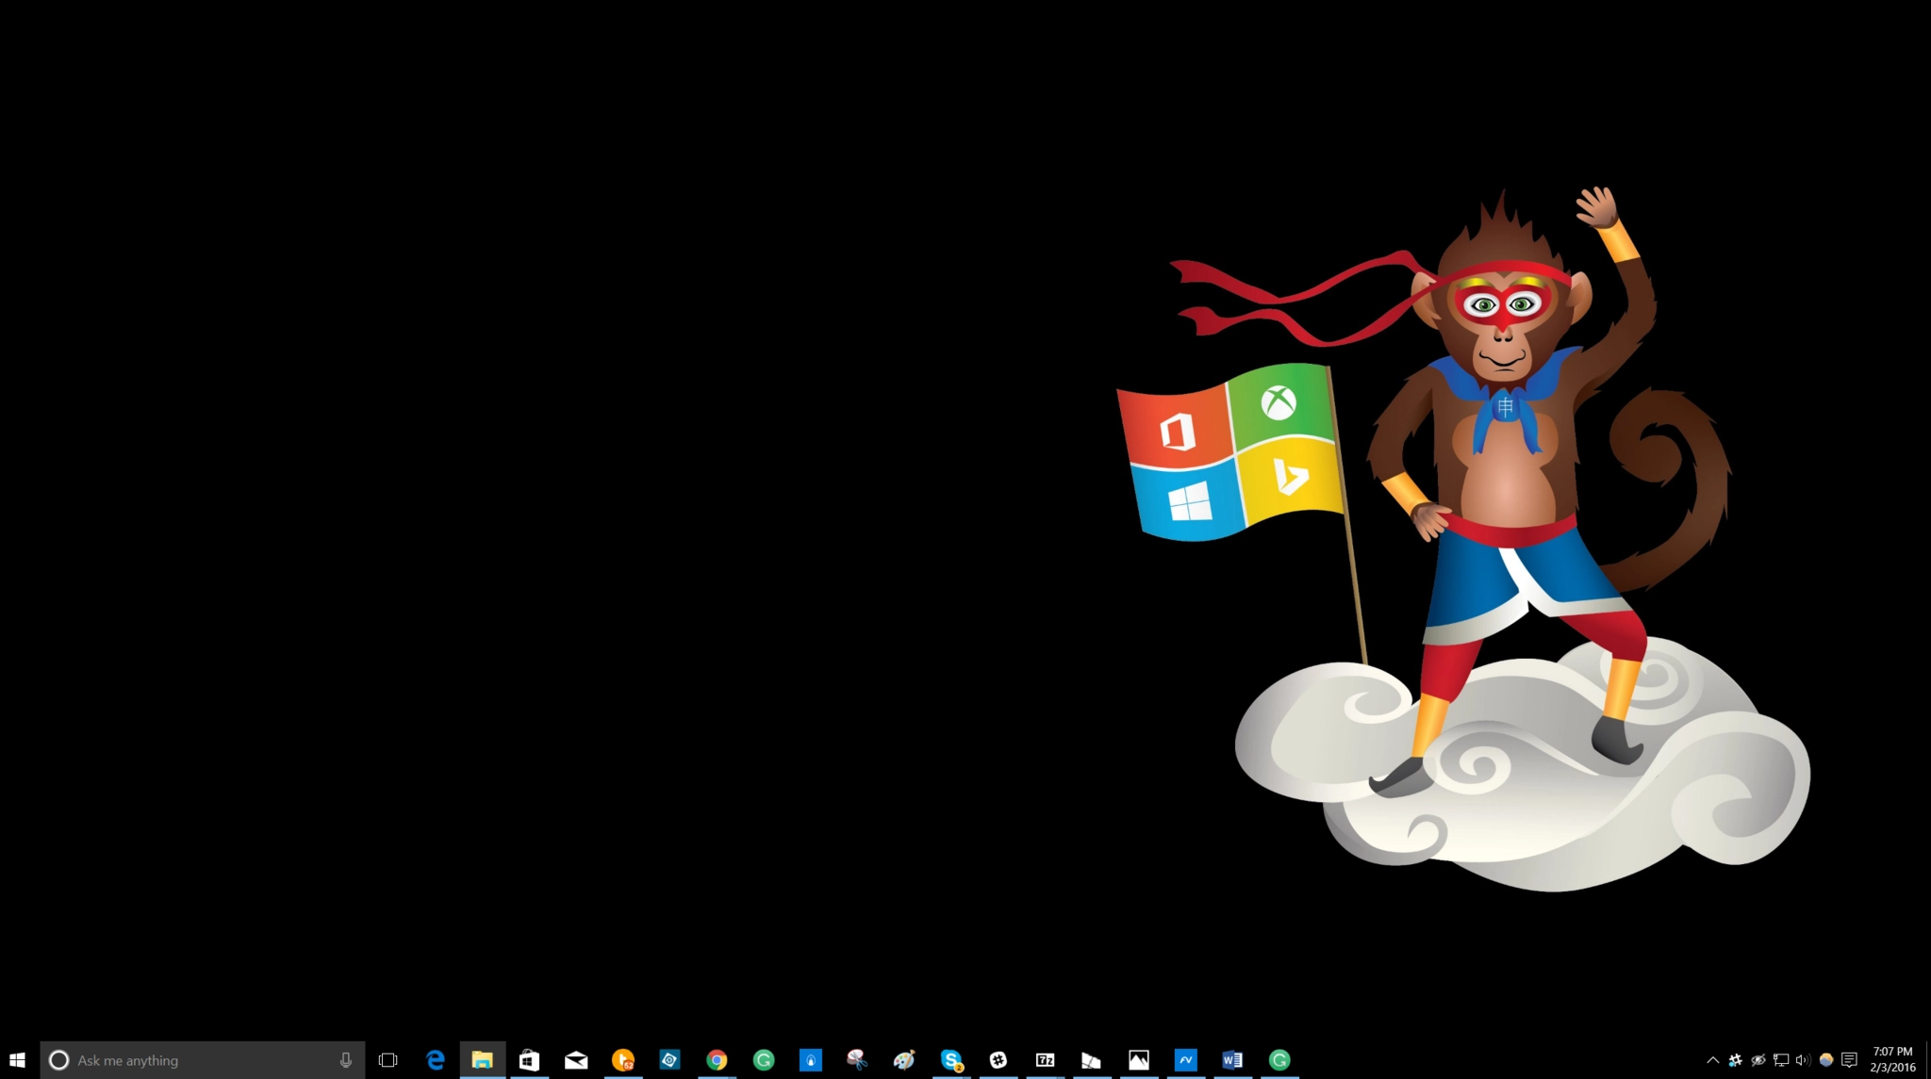Open the Paint palette icon in the taskbar
Image resolution: width=1931 pixels, height=1079 pixels.
coord(904,1060)
